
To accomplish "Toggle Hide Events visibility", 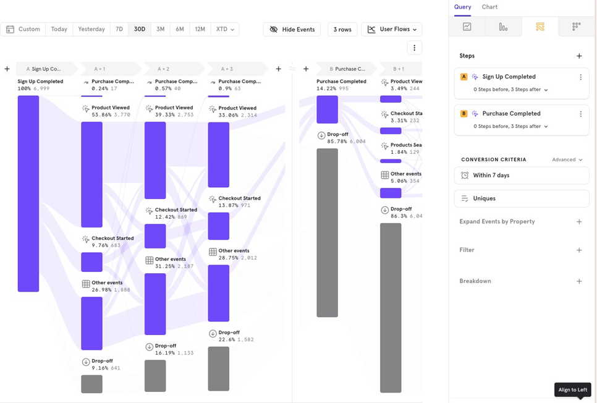I will point(292,30).
